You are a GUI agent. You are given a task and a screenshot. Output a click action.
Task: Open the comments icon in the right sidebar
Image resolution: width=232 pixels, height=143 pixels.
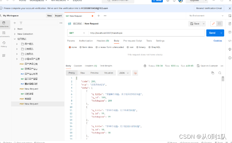coord(230,32)
